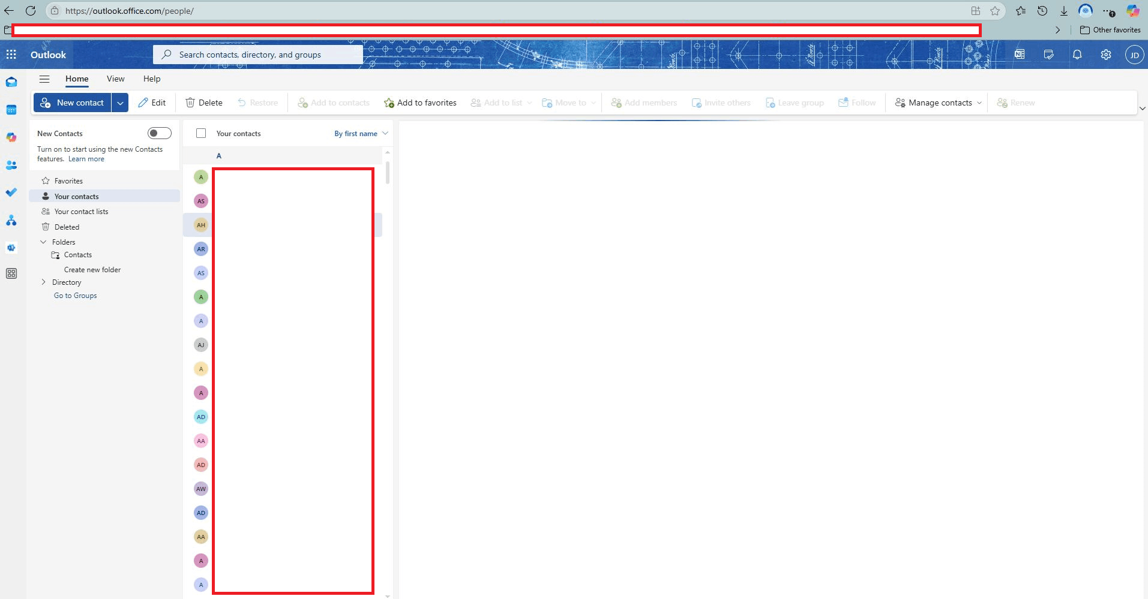Select the AH contact avatar
1148x599 pixels.
[x=201, y=225]
